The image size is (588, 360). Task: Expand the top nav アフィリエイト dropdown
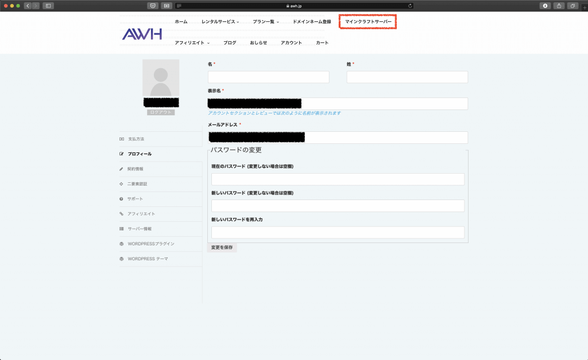pos(192,42)
